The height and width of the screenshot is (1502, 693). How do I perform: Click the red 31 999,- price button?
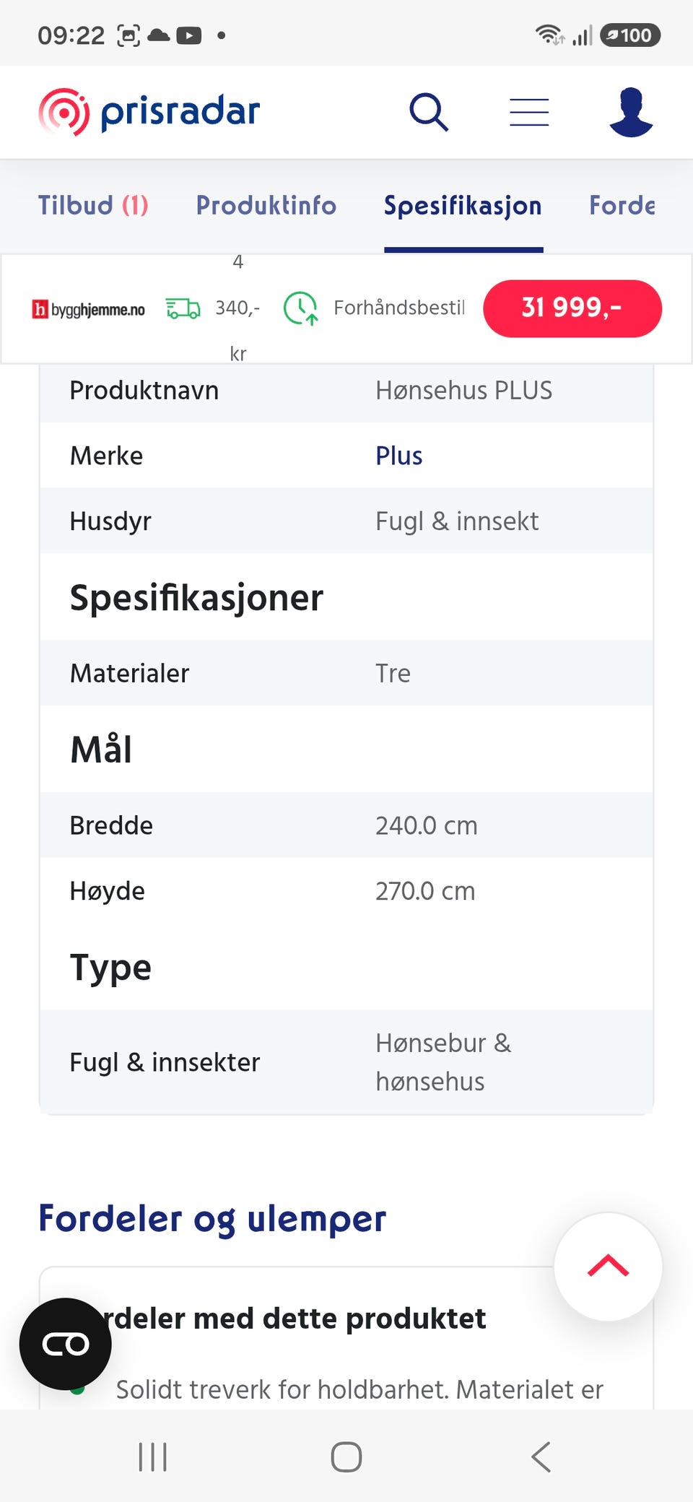pos(572,308)
